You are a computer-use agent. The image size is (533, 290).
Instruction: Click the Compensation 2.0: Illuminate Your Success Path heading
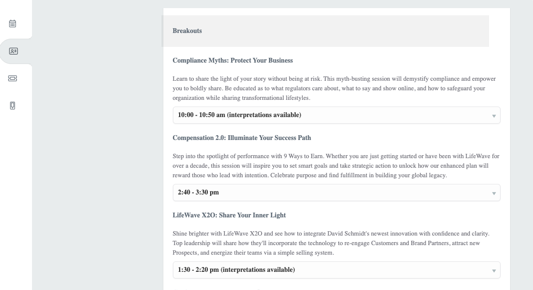click(x=242, y=138)
